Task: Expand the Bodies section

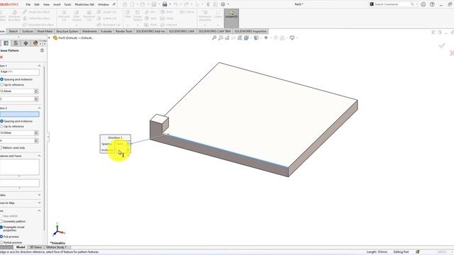Action: (39, 195)
